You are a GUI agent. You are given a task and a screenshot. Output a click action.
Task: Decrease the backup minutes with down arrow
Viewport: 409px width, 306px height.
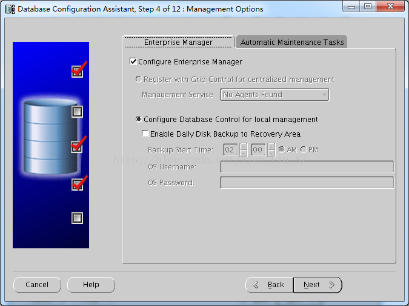[271, 153]
